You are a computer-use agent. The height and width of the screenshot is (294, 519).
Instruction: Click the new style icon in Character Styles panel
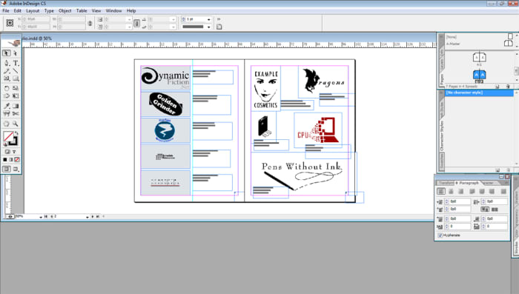click(x=497, y=170)
